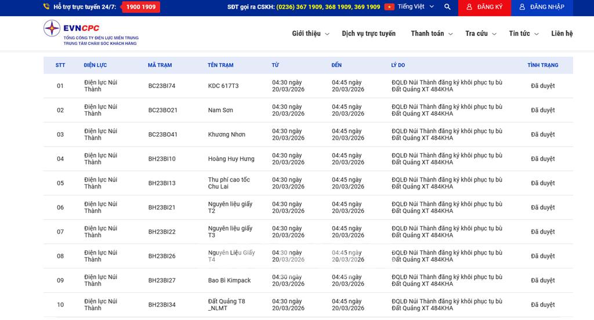Go to Dịch vụ trực tuyến
The width and height of the screenshot is (594, 320).
point(368,34)
